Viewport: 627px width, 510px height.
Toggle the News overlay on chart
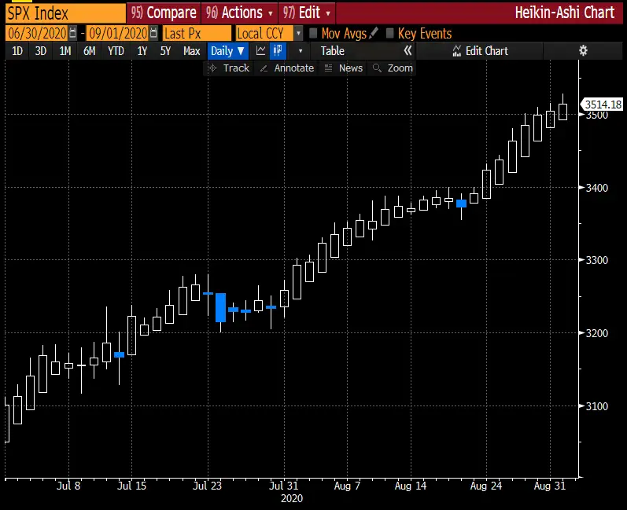point(343,68)
